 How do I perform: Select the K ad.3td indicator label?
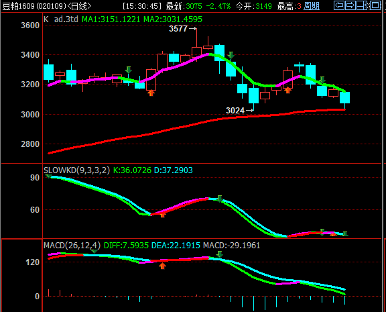tap(61, 19)
